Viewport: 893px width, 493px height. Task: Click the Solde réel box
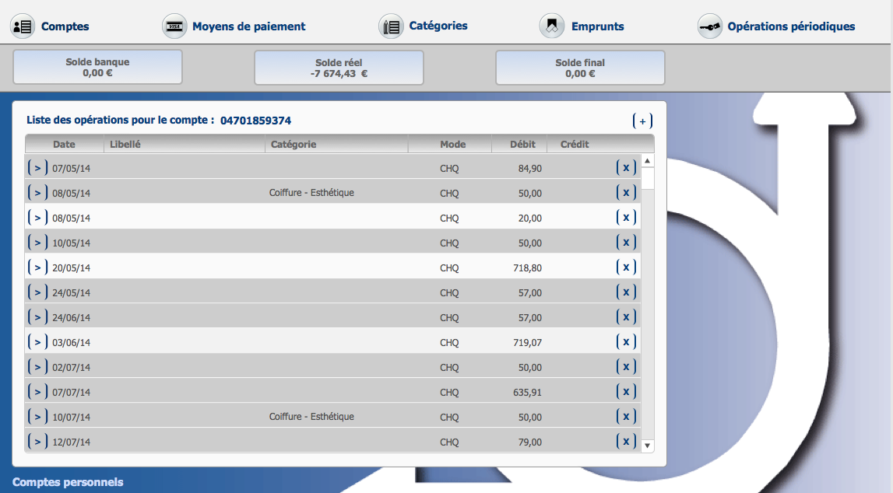pyautogui.click(x=339, y=68)
